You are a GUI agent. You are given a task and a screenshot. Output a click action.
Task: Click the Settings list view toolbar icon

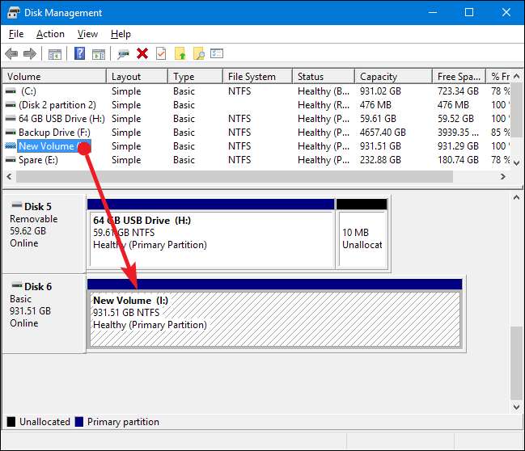tap(217, 53)
